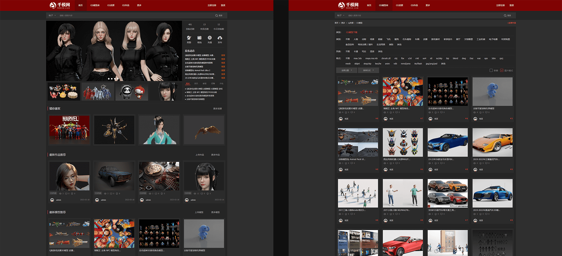Open the flying eagle thumbnail in 猜你喜欢
Screen dimensions: 562x256
click(x=204, y=130)
